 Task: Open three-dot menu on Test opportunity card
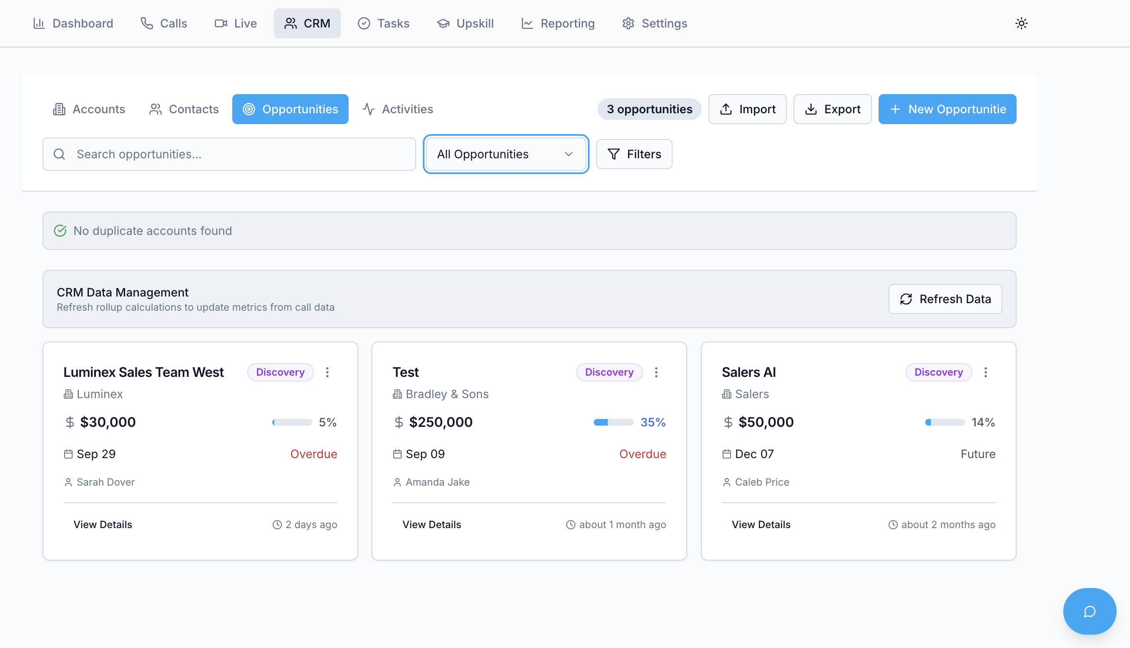coord(656,372)
